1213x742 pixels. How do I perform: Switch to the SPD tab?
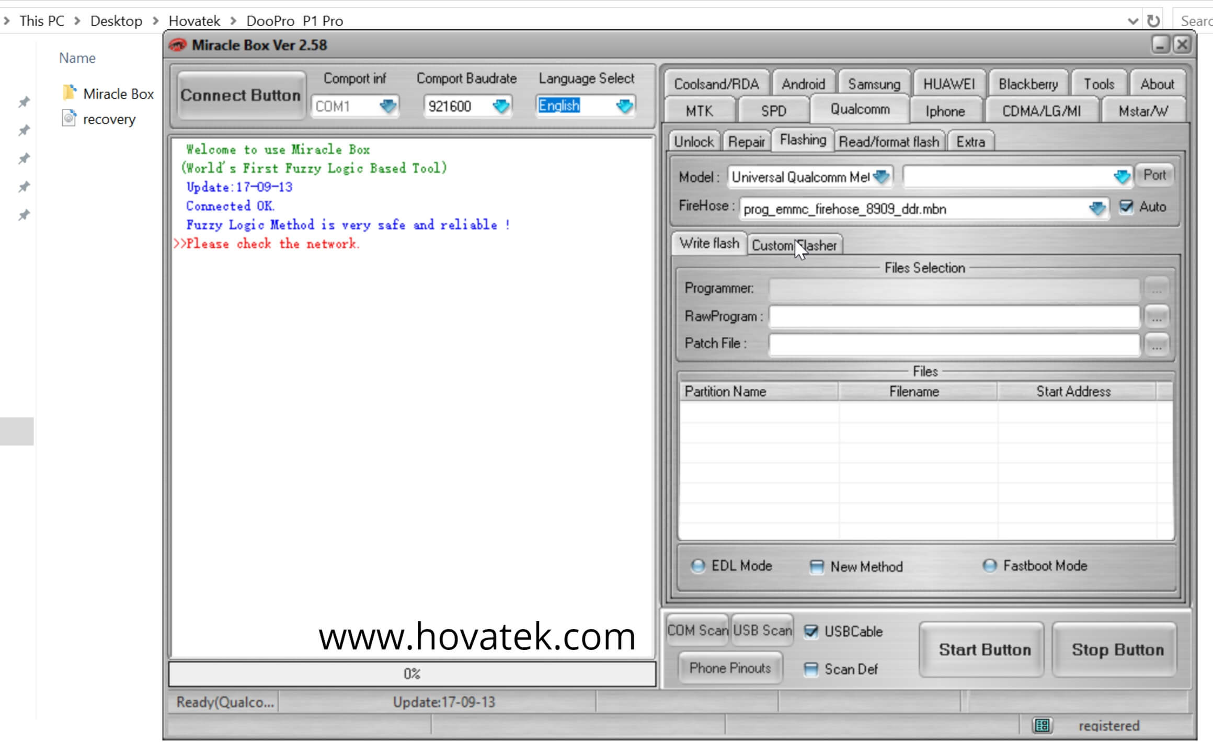pyautogui.click(x=773, y=111)
